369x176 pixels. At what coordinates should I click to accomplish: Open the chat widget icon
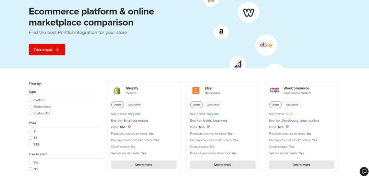[364, 171]
